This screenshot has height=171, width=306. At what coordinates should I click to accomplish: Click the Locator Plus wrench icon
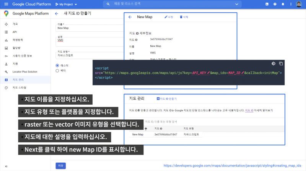[x=6, y=72]
